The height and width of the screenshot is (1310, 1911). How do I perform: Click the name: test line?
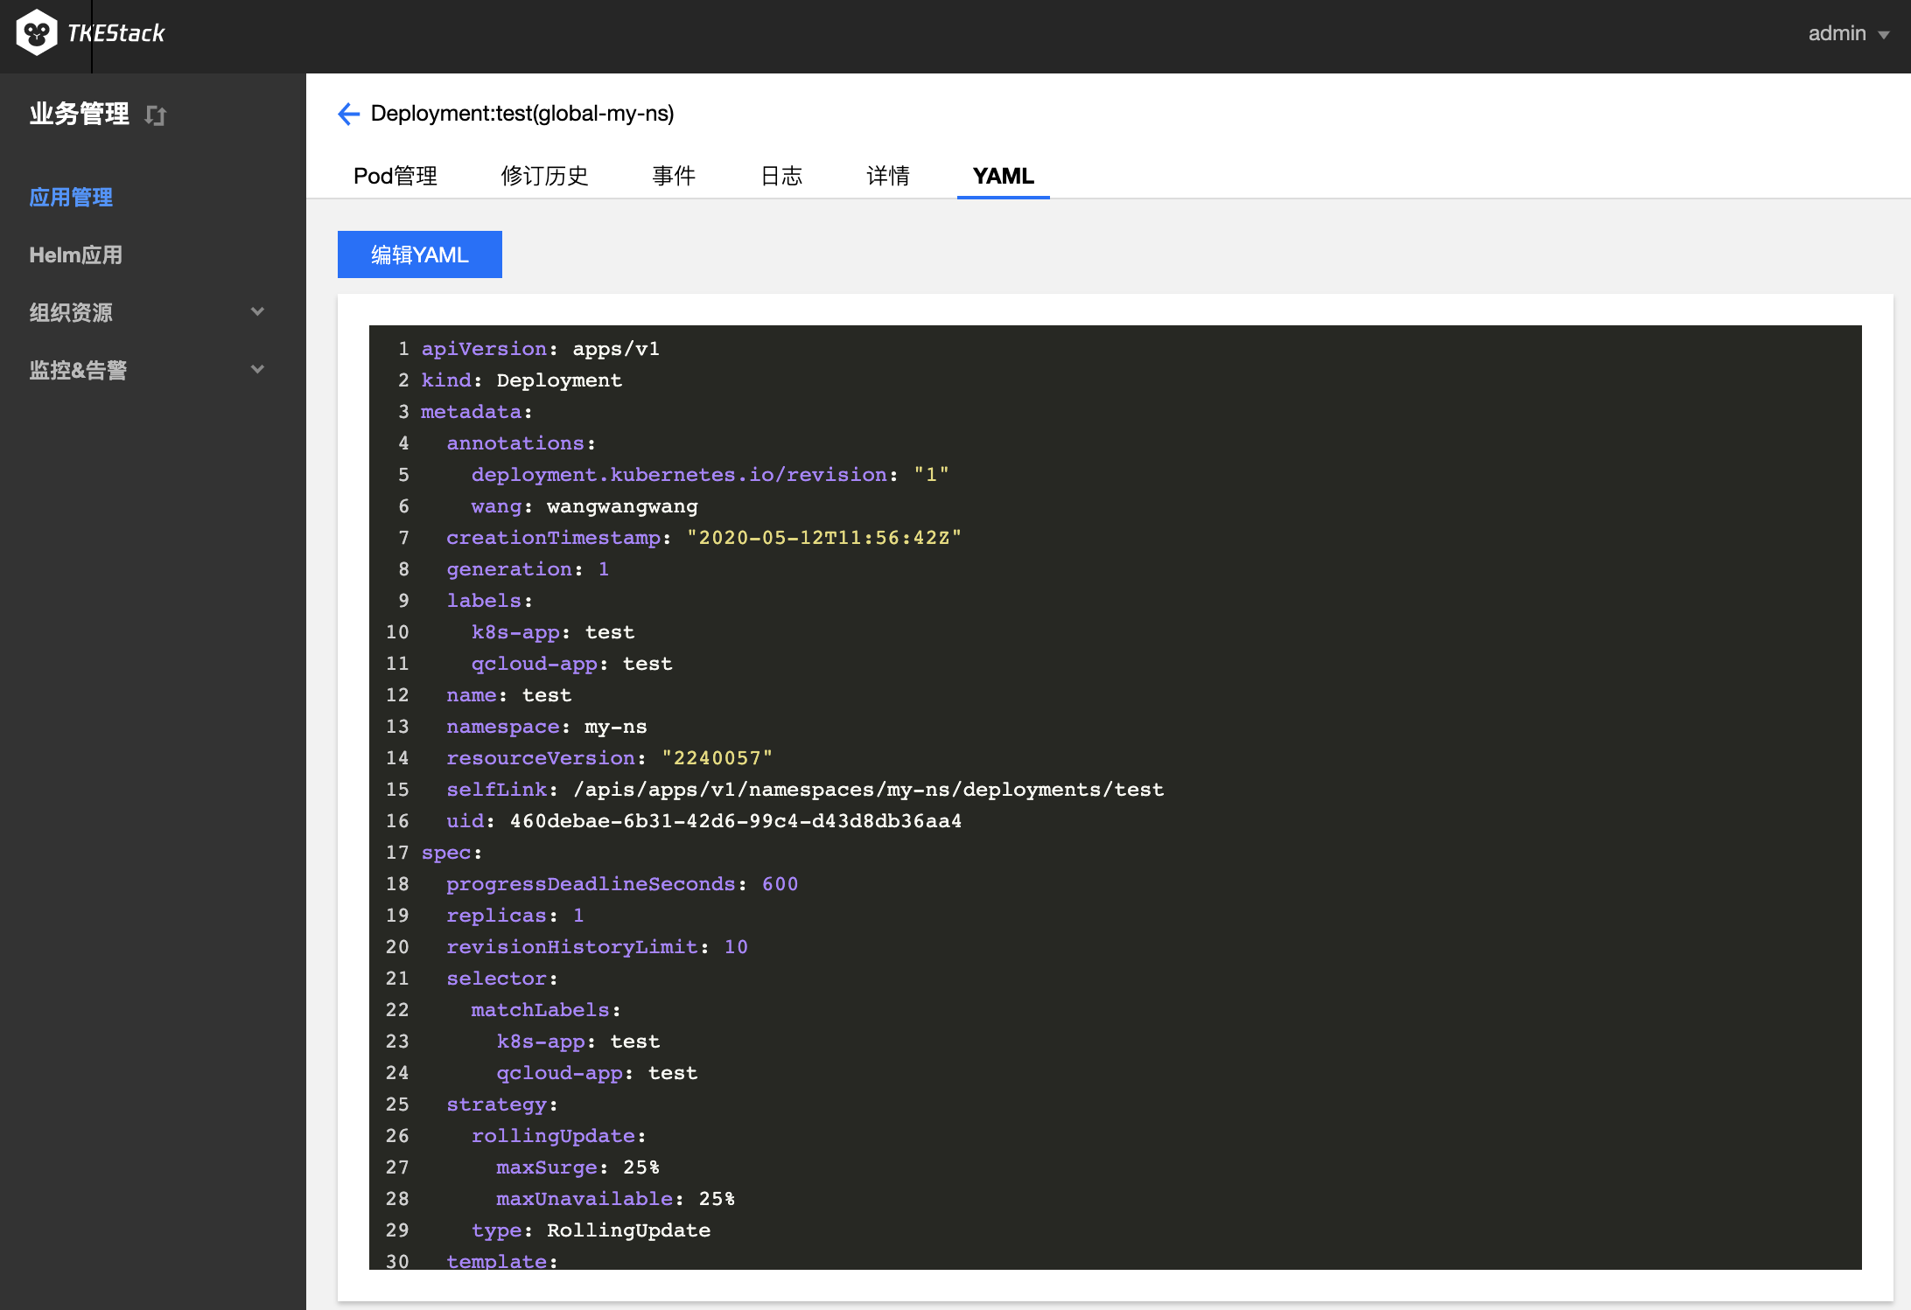[x=509, y=695]
